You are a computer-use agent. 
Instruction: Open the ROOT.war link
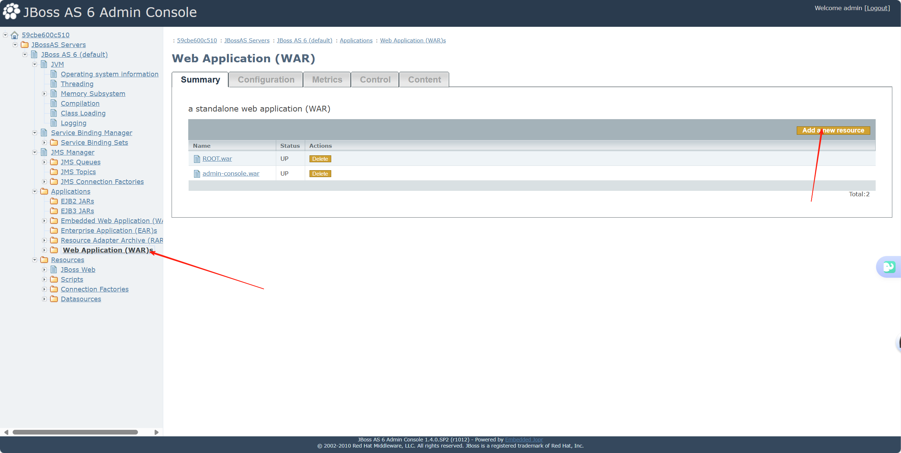217,159
